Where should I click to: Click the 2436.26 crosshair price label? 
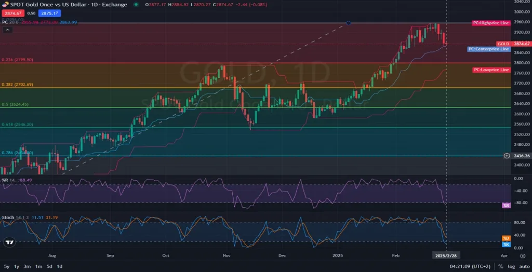tap(522, 156)
